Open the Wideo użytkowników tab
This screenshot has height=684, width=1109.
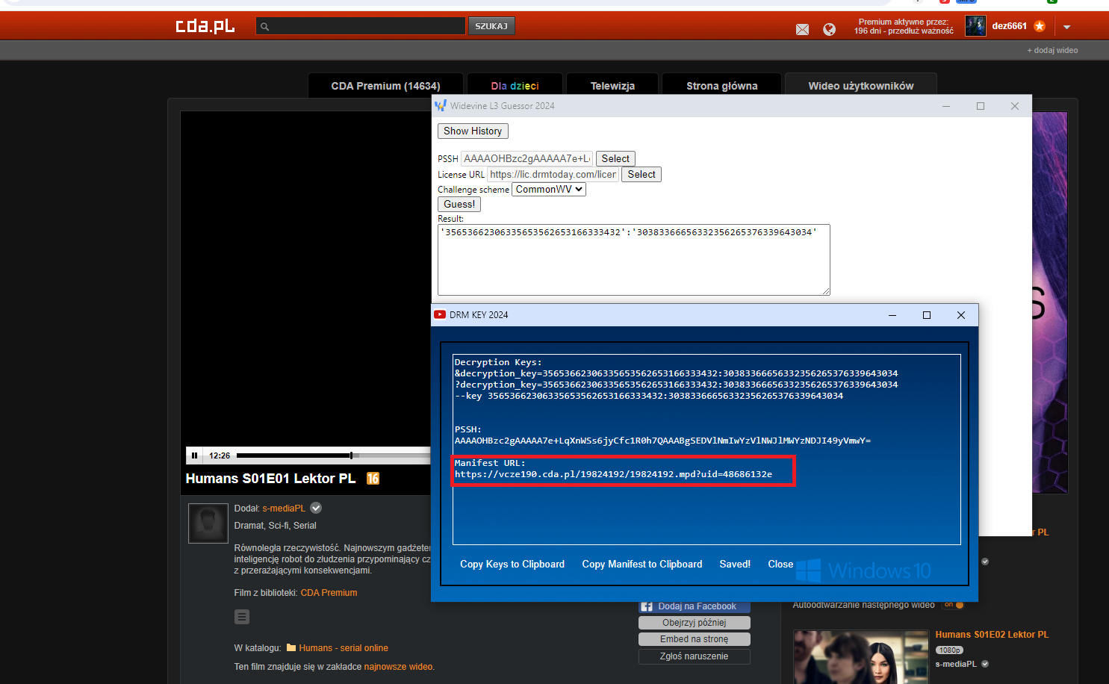click(861, 86)
